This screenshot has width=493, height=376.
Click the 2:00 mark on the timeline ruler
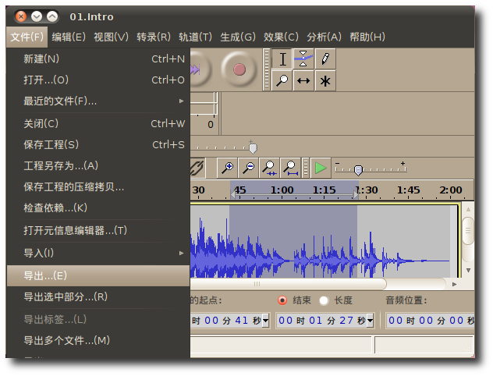[x=451, y=190]
